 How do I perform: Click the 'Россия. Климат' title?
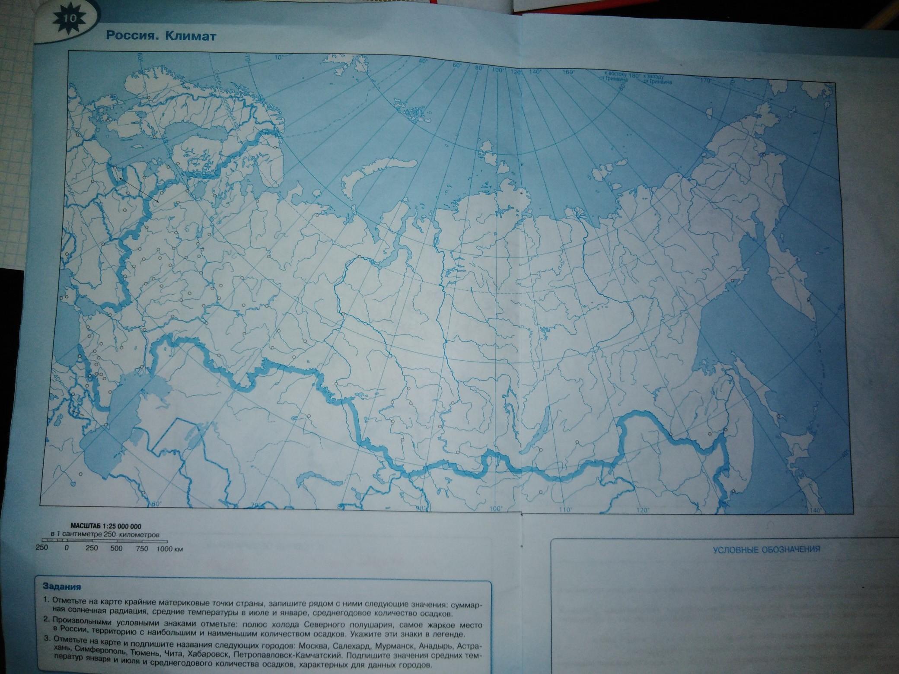tap(161, 36)
